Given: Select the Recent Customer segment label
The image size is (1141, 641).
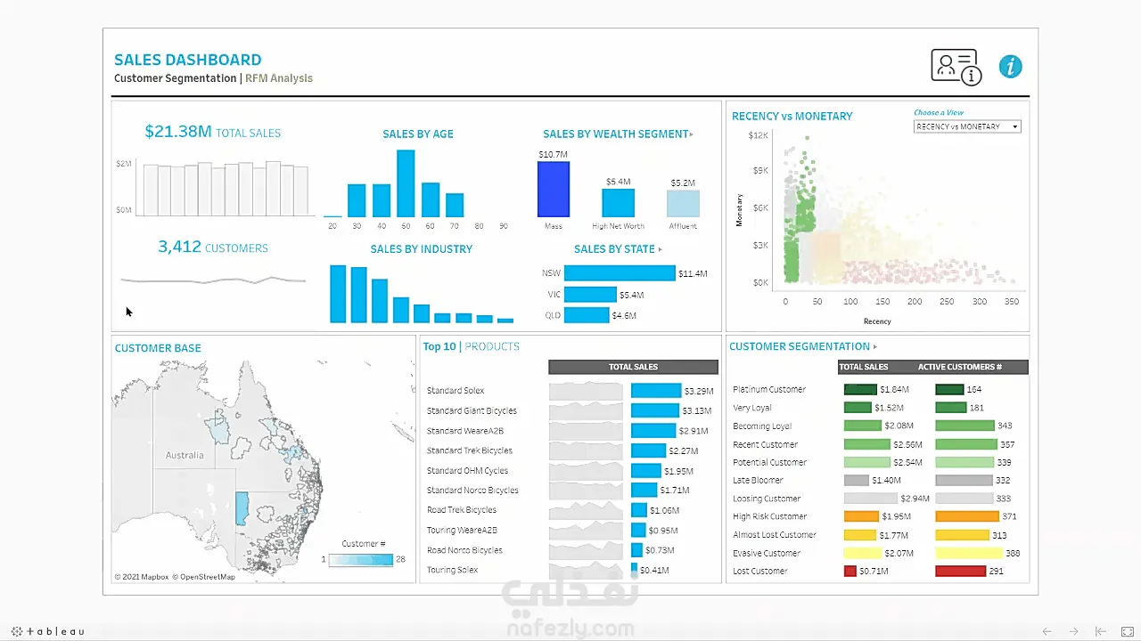Looking at the screenshot, I should (765, 444).
